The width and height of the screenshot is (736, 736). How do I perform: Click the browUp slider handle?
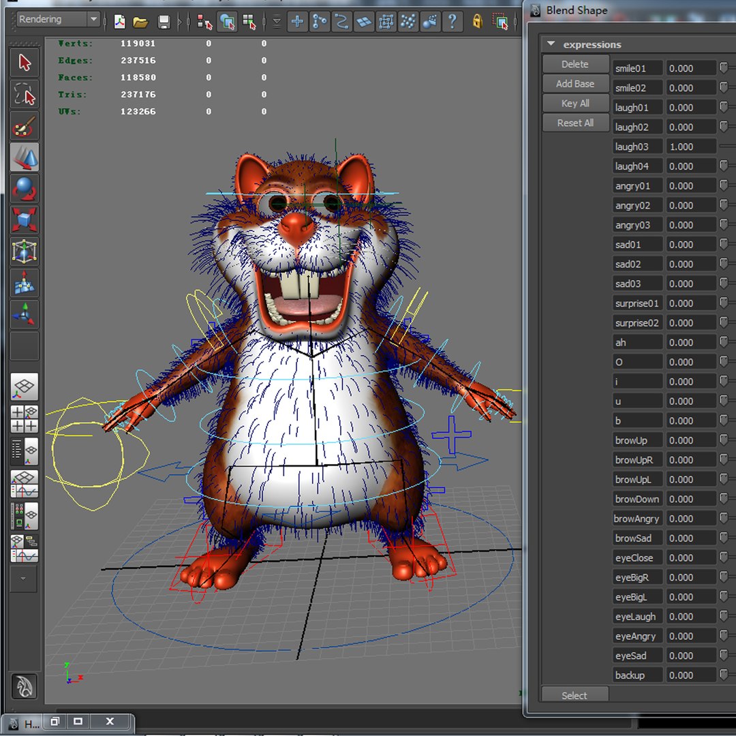723,440
